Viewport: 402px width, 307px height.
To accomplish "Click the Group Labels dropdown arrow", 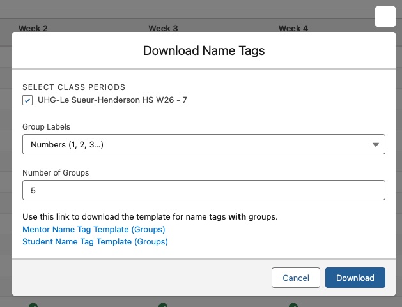I will coord(376,145).
